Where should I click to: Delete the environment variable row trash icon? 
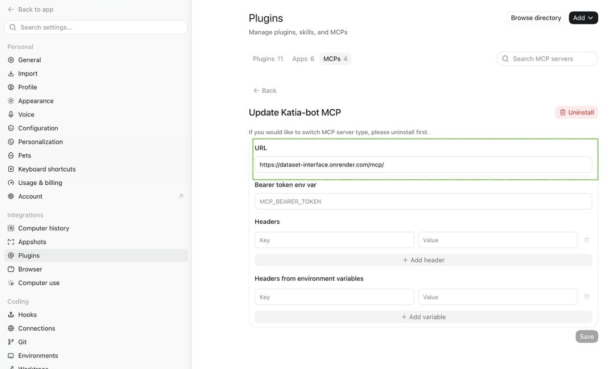587,297
